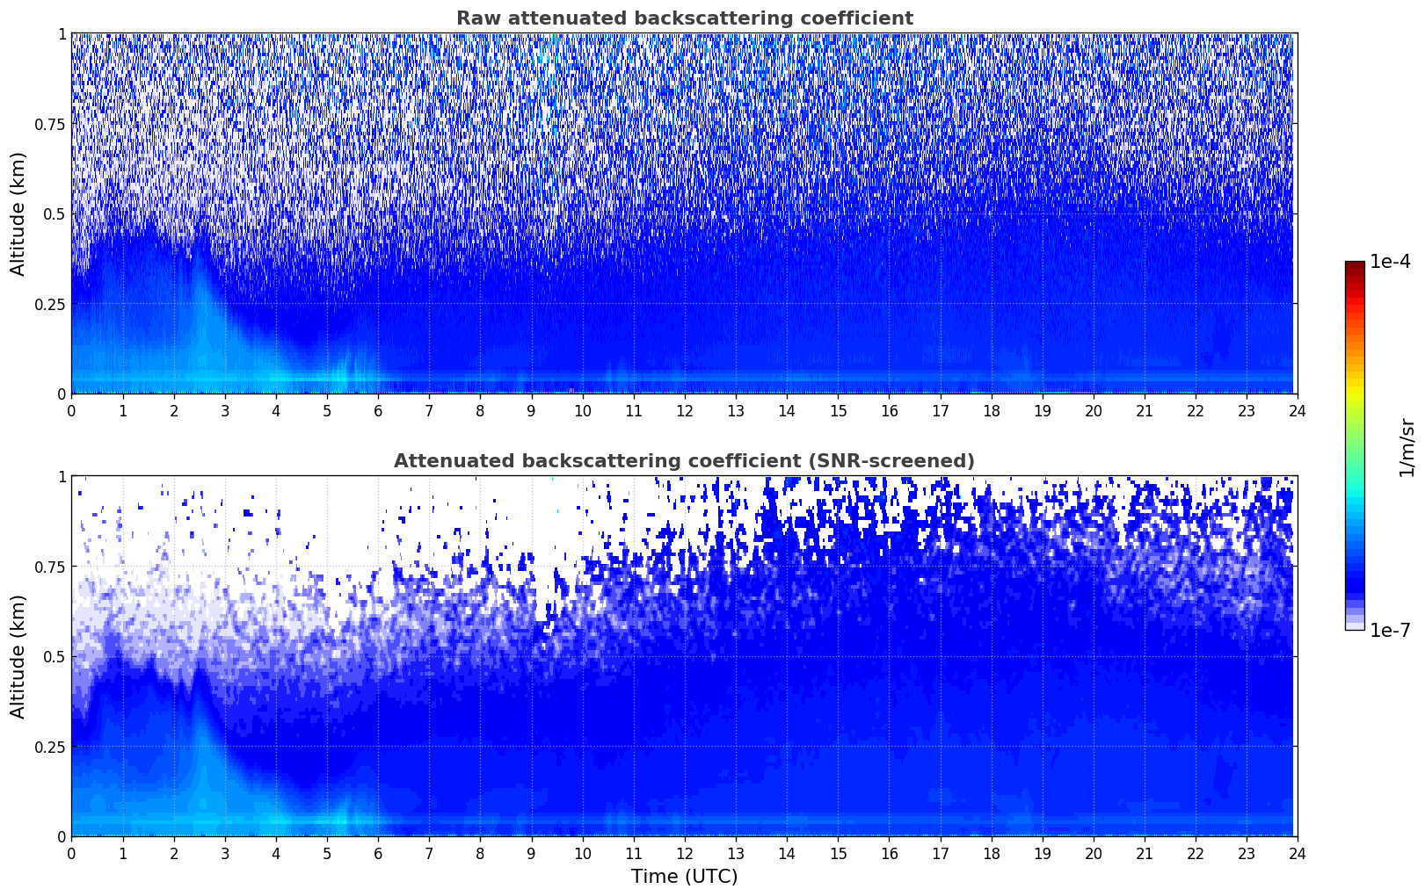Screen dimensions: 1425x896
Task: Click the "Altitude (km)" label of the upper plot
Action: pos(18,213)
